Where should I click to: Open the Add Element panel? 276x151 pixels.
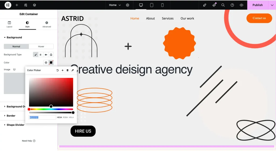[x=17, y=5]
